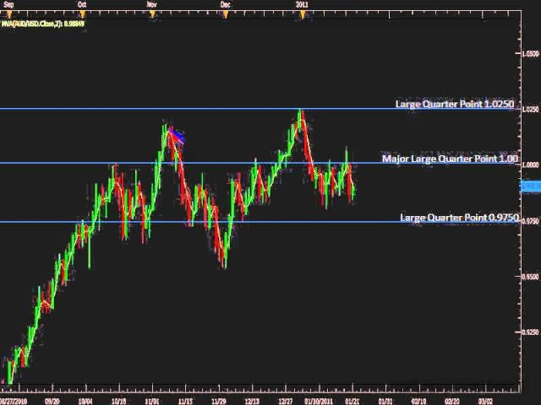Click the 0.9750 price axis label
Image resolution: width=541 pixels, height=405 pixels.
(531, 221)
